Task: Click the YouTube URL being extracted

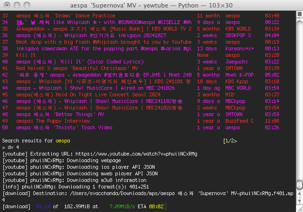Action: coord(136,154)
